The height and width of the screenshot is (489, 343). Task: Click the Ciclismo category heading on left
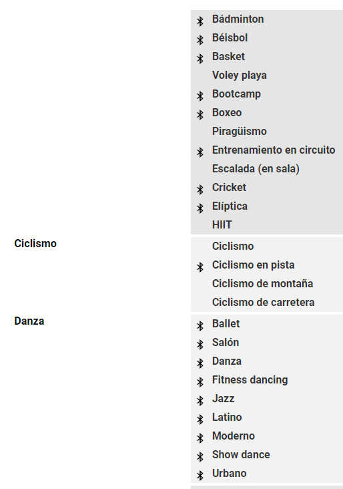(35, 243)
